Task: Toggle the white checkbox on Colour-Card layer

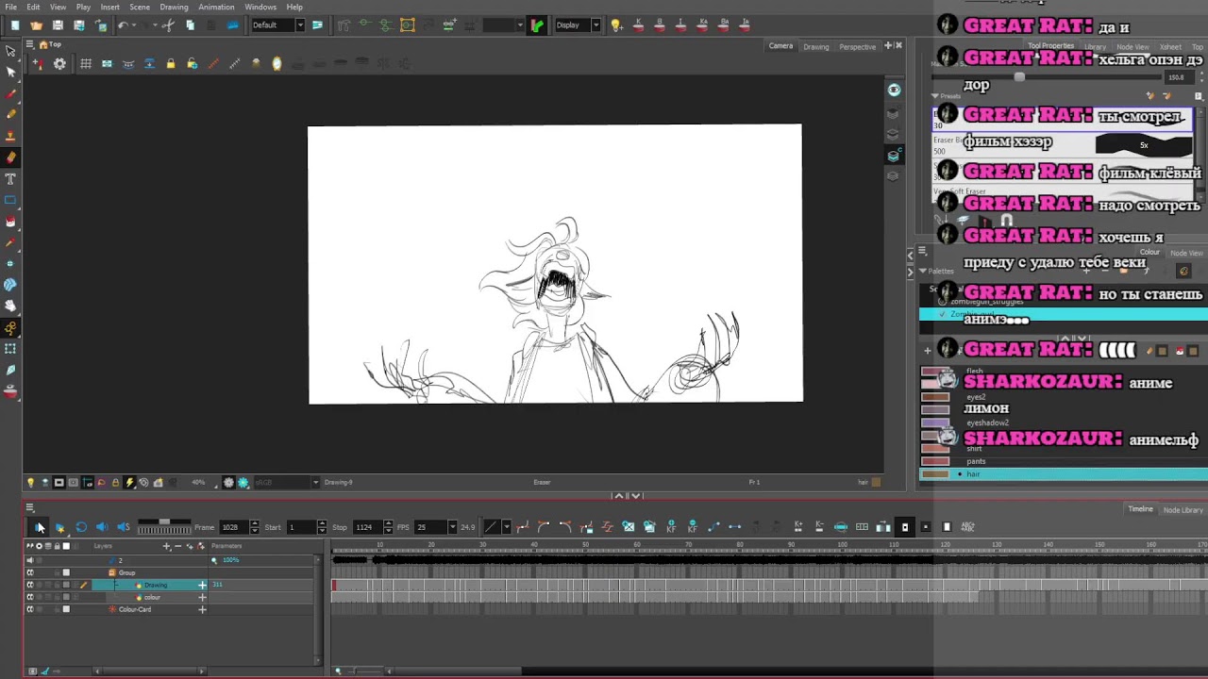Action: 66,609
